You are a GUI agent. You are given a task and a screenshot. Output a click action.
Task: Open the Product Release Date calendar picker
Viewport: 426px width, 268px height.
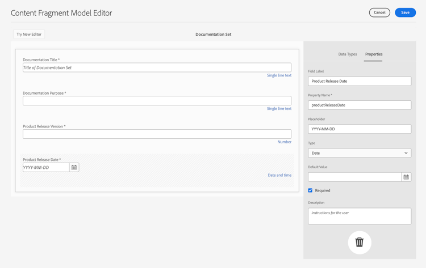pyautogui.click(x=74, y=168)
